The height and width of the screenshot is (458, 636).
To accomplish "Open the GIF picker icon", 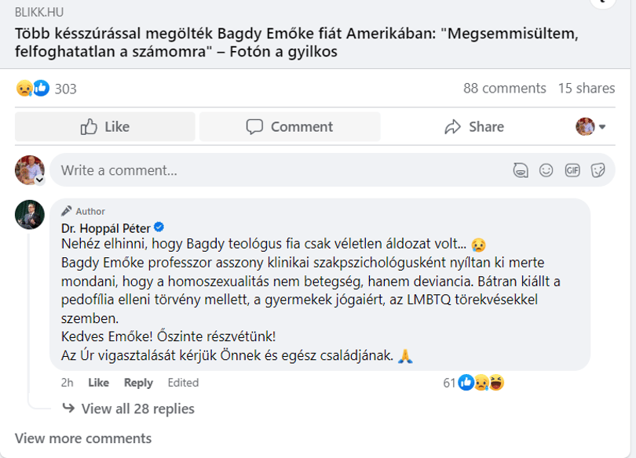I will [x=572, y=170].
